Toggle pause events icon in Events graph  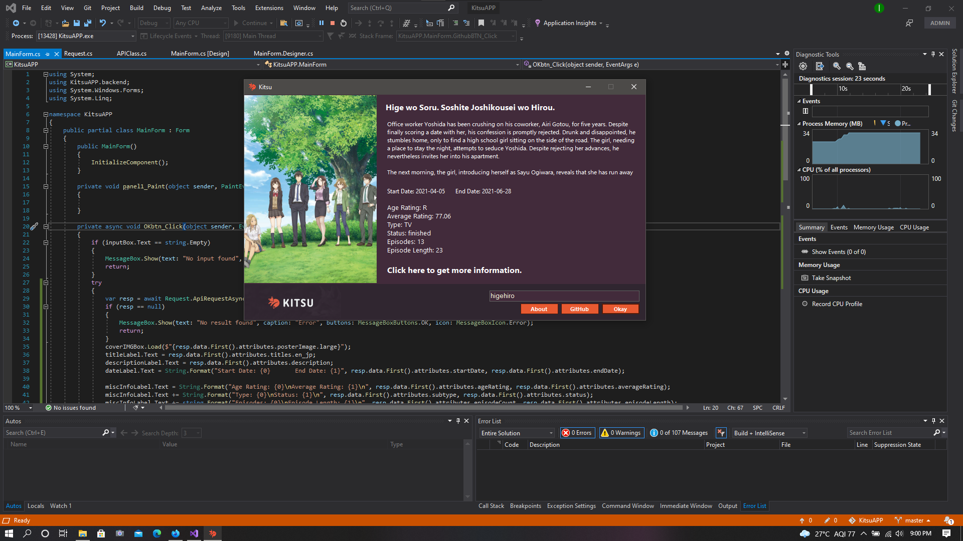pyautogui.click(x=806, y=111)
